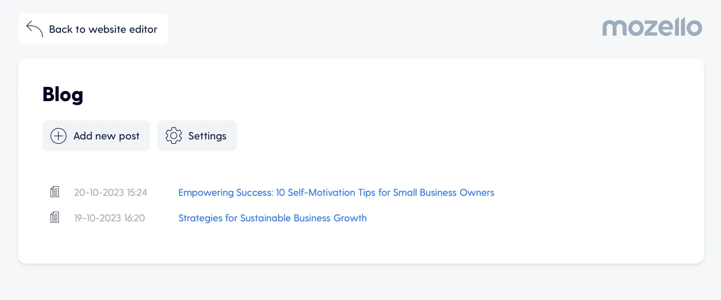This screenshot has height=300, width=721.
Task: Click the Blog heading
Action: pyautogui.click(x=63, y=95)
